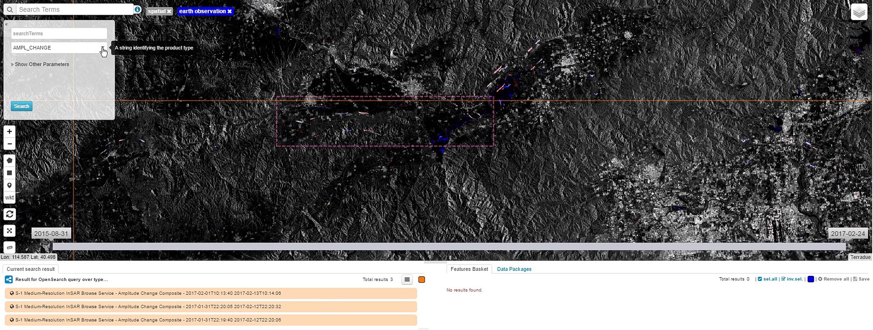Click the blue basket color swatch
Screen dimensions: 873x330
[x=810, y=279]
